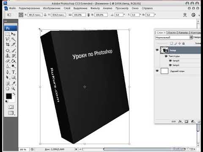Select the Slice tool
This screenshot has width=203, height=152.
point(14,44)
